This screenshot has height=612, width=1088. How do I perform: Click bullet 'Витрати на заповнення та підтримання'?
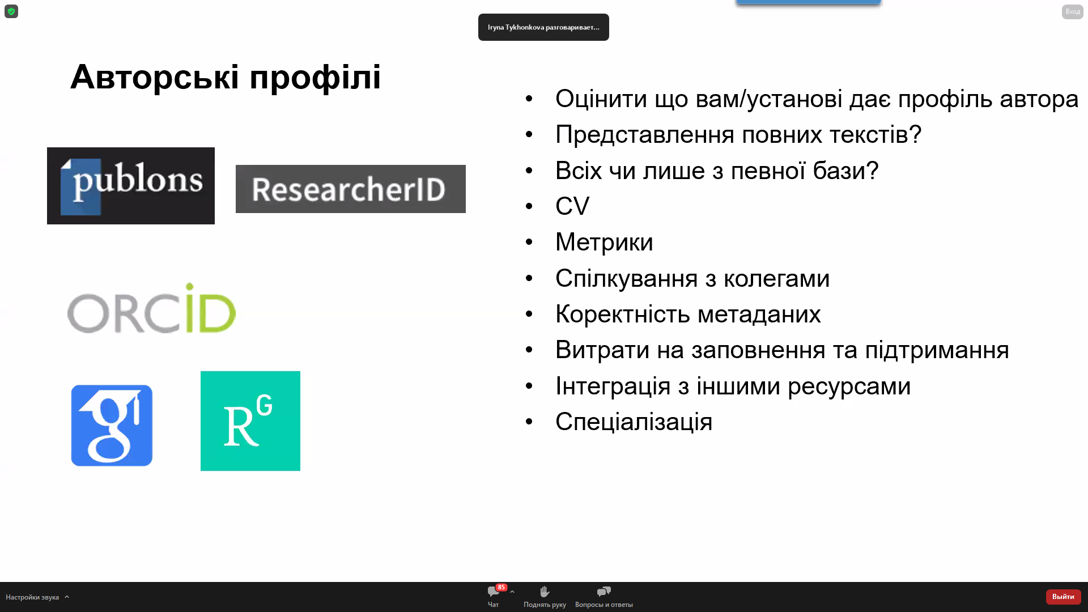(x=782, y=350)
